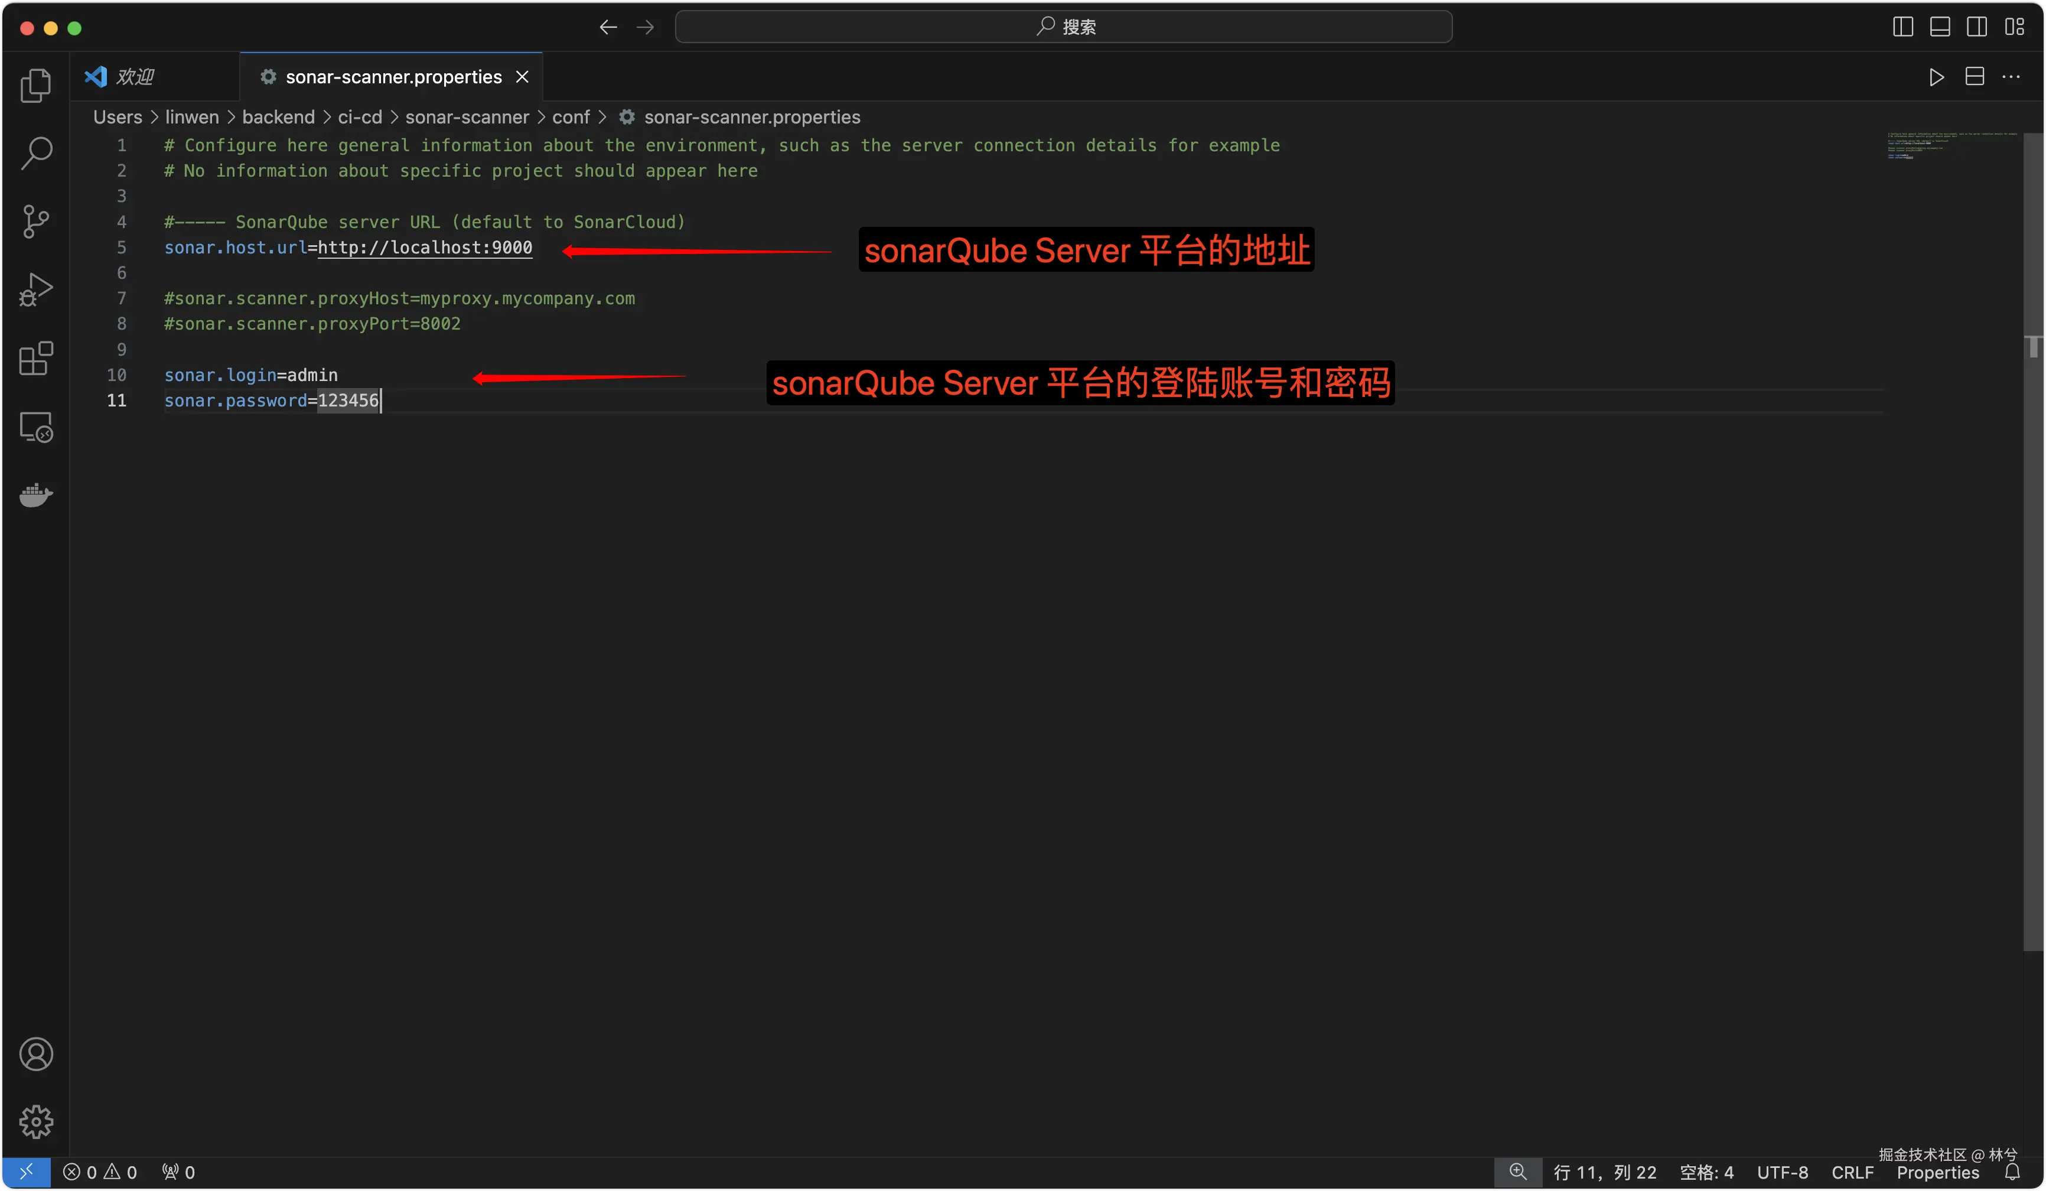2046x1191 pixels.
Task: Open Remote Explorer view
Action: [x=35, y=426]
